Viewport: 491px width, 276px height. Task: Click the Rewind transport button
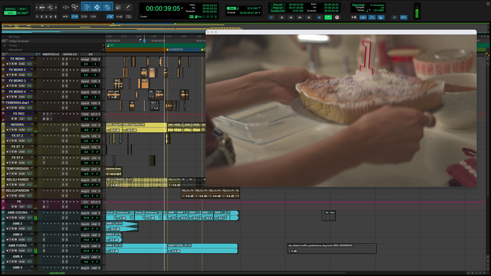click(x=291, y=17)
